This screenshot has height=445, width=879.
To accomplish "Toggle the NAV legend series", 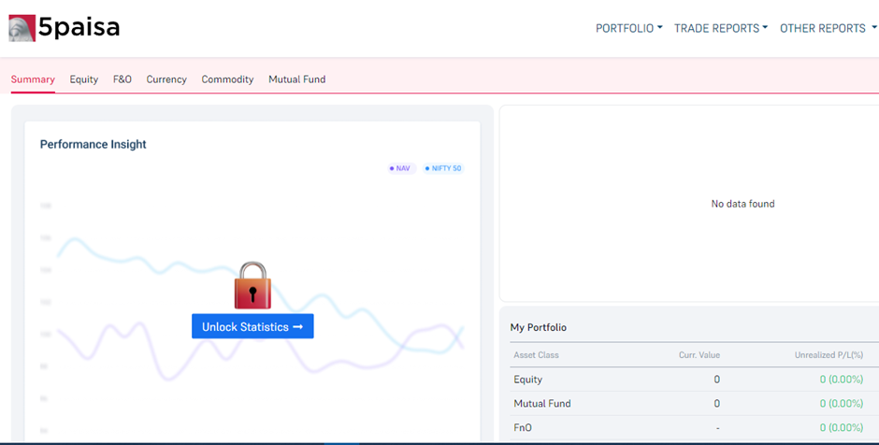I will (401, 168).
